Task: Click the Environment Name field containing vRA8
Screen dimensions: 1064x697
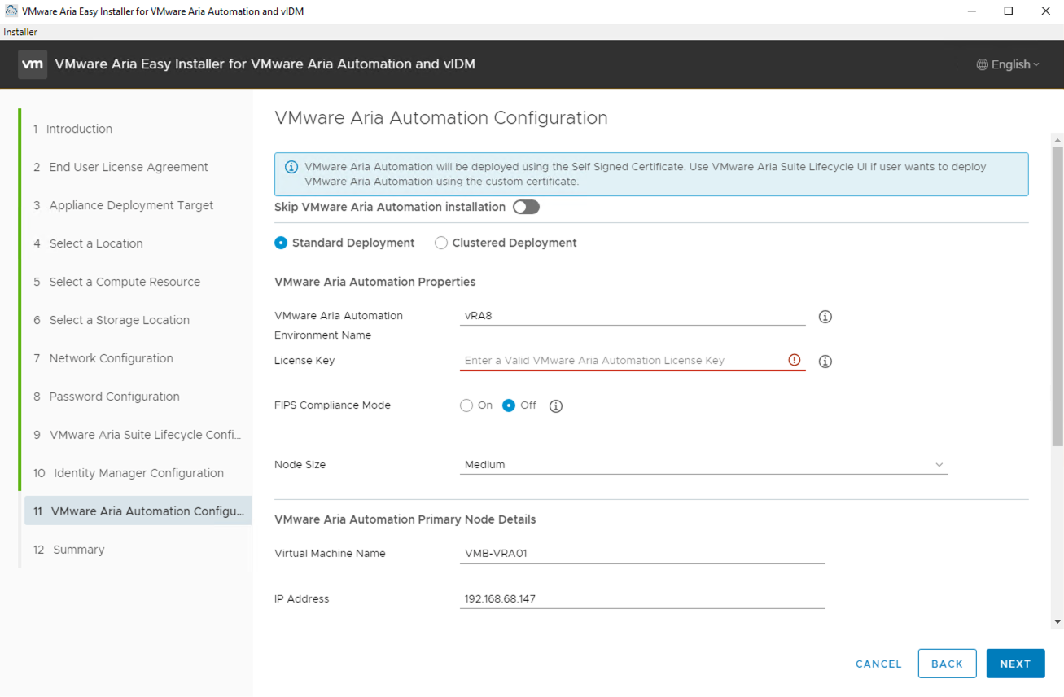Action: click(633, 316)
